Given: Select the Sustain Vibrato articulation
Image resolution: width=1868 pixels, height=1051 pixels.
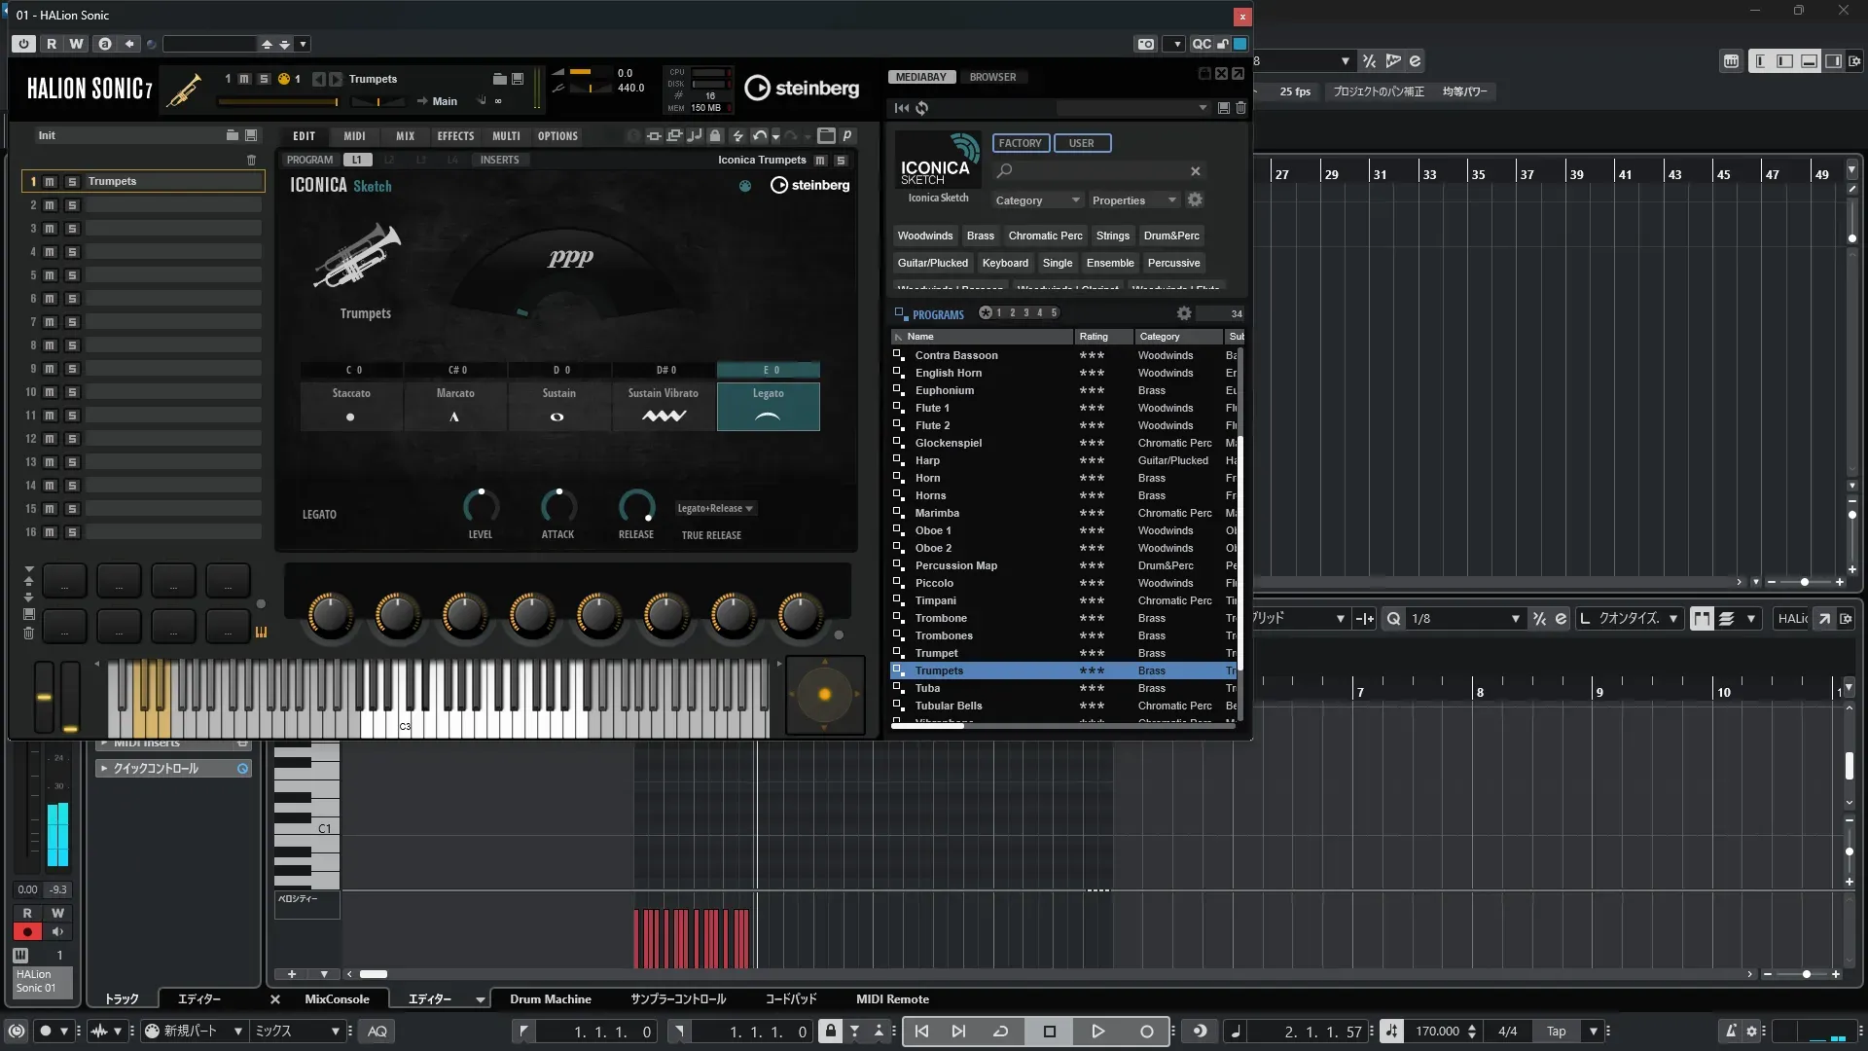Looking at the screenshot, I should coord(664,405).
